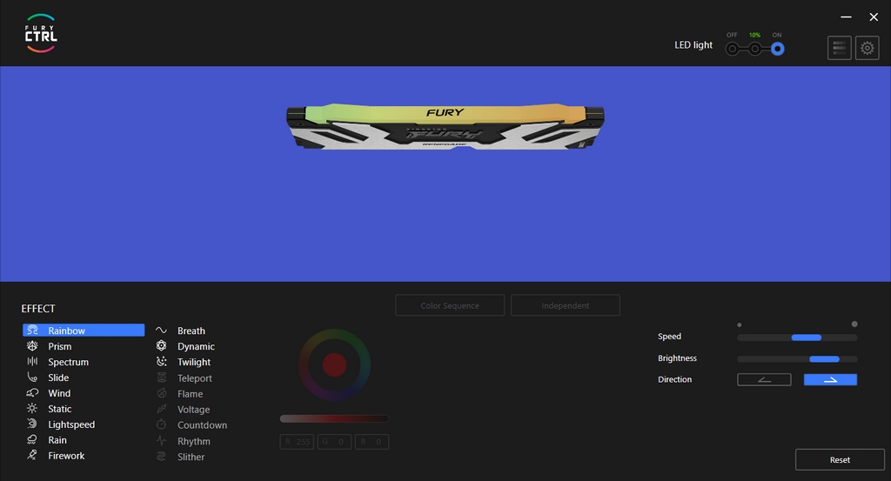Viewport: 891px width, 481px height.
Task: Click the B value field
Action: pyautogui.click(x=372, y=441)
